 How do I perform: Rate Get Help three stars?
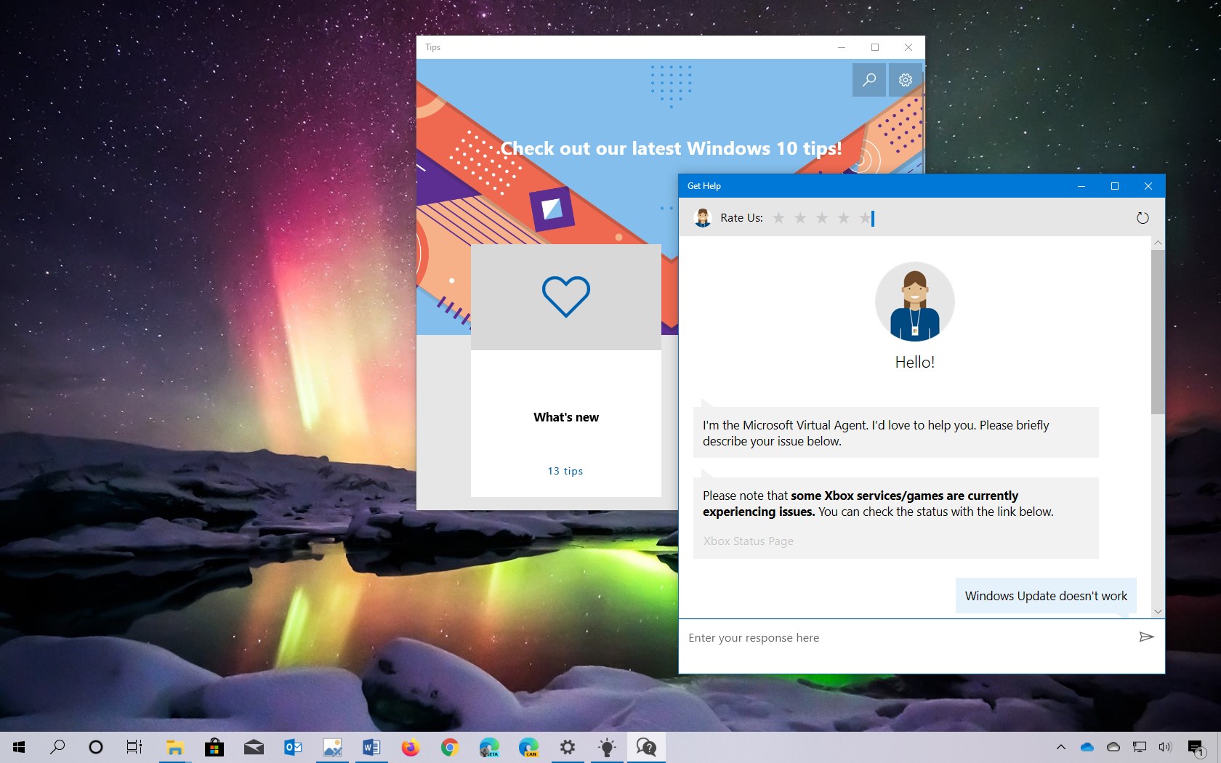tap(822, 218)
